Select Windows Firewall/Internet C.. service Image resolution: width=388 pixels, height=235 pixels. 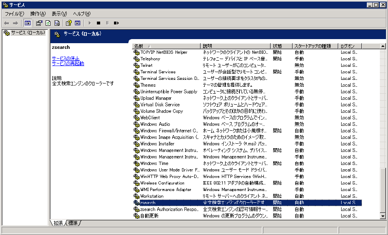click(x=247, y=130)
